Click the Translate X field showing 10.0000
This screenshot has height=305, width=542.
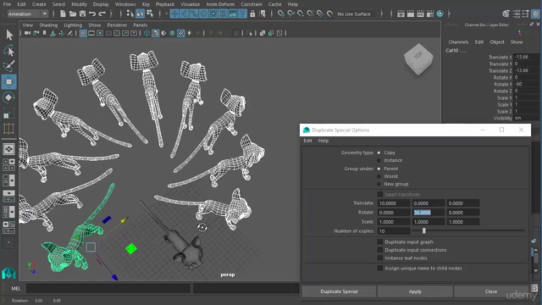pyautogui.click(x=393, y=203)
